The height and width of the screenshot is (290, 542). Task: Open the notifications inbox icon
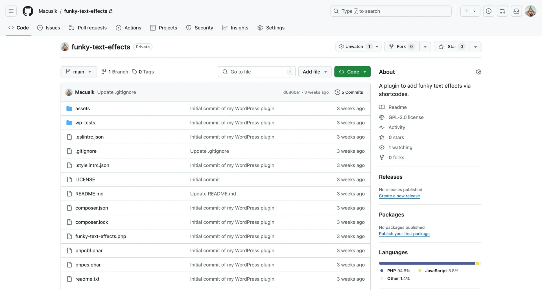pos(516,11)
